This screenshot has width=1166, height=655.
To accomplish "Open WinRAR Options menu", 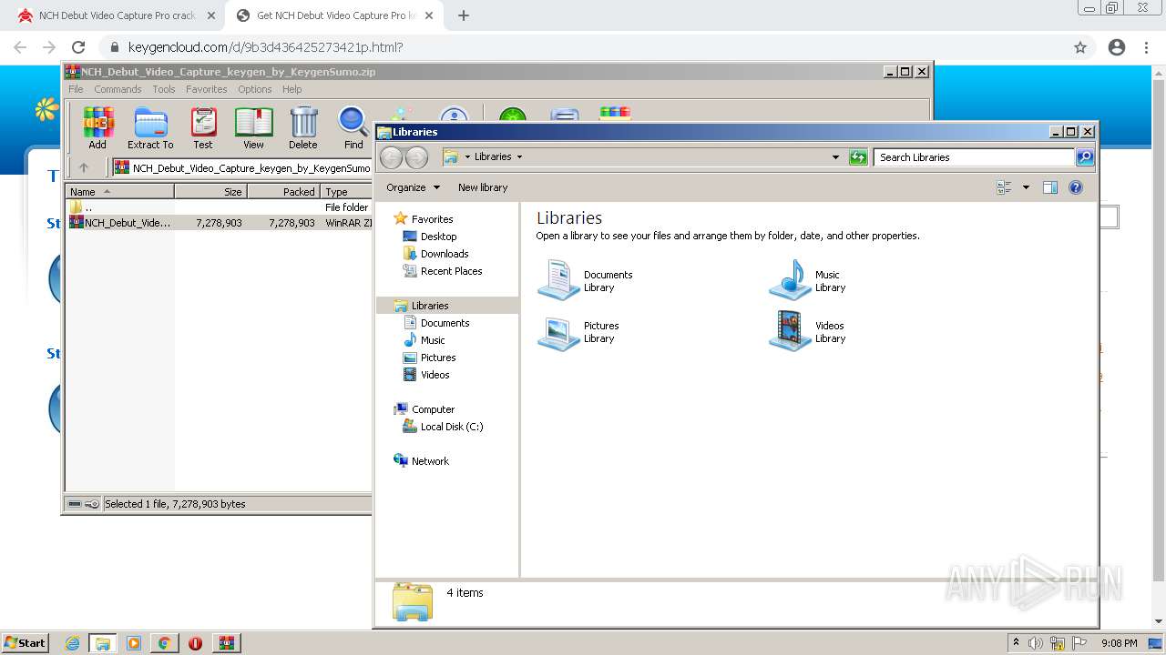I will [255, 89].
